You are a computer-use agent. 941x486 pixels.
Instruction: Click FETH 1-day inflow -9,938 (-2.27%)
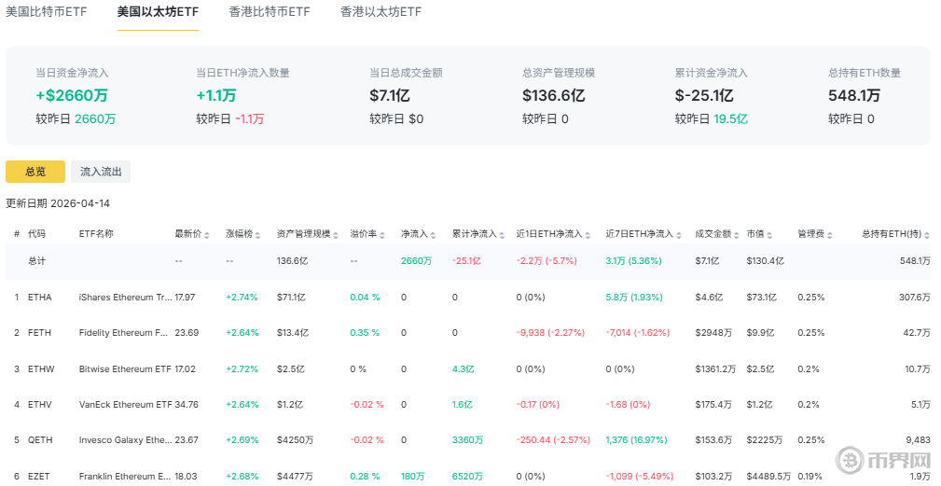click(550, 332)
